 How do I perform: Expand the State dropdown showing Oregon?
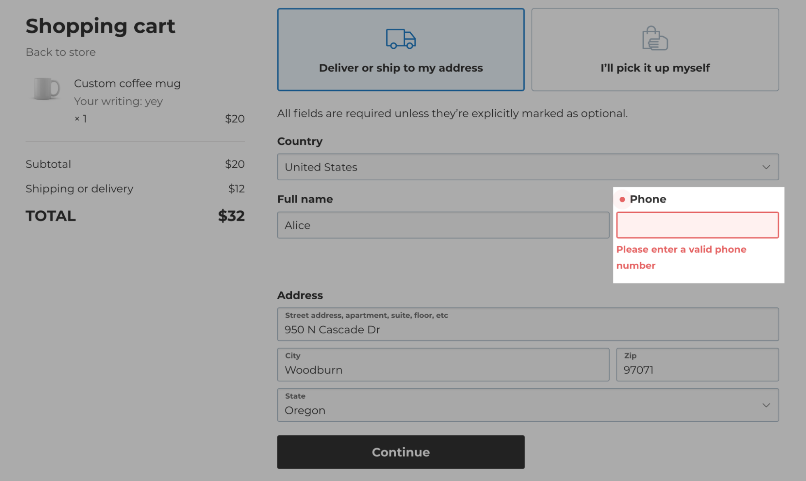[528, 405]
